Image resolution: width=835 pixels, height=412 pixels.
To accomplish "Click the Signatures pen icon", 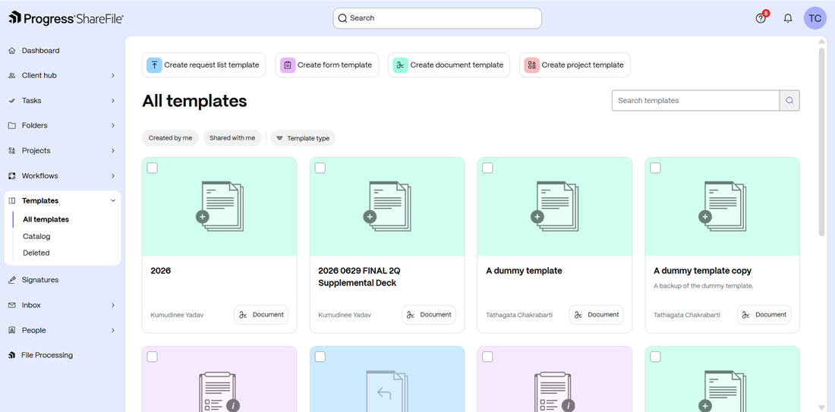I will coord(11,280).
